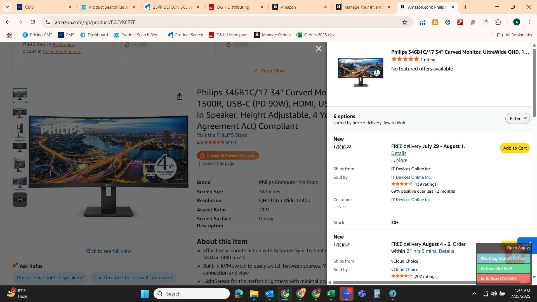This screenshot has height=302, width=537.
Task: Open Zoom from taskbar
Action: (346, 294)
